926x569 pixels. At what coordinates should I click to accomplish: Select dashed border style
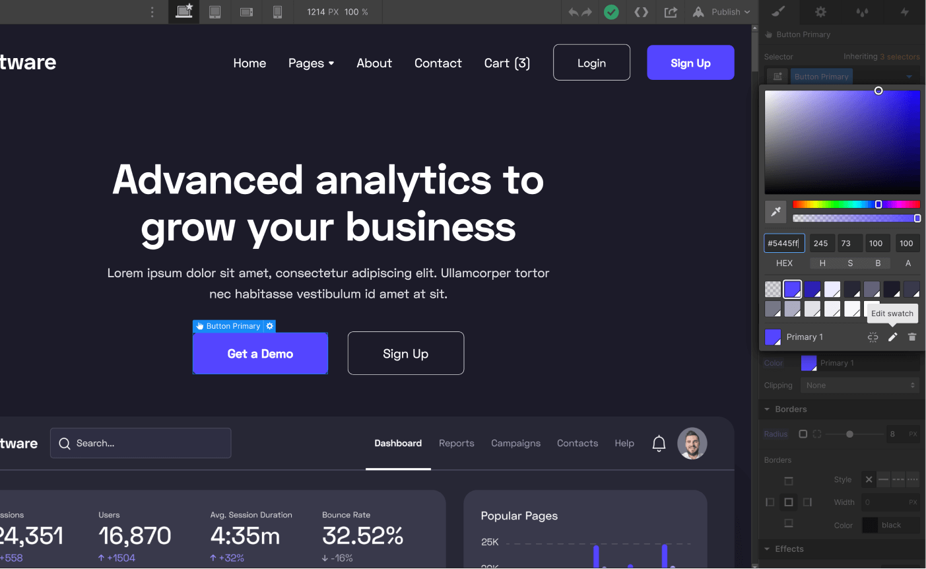point(898,479)
